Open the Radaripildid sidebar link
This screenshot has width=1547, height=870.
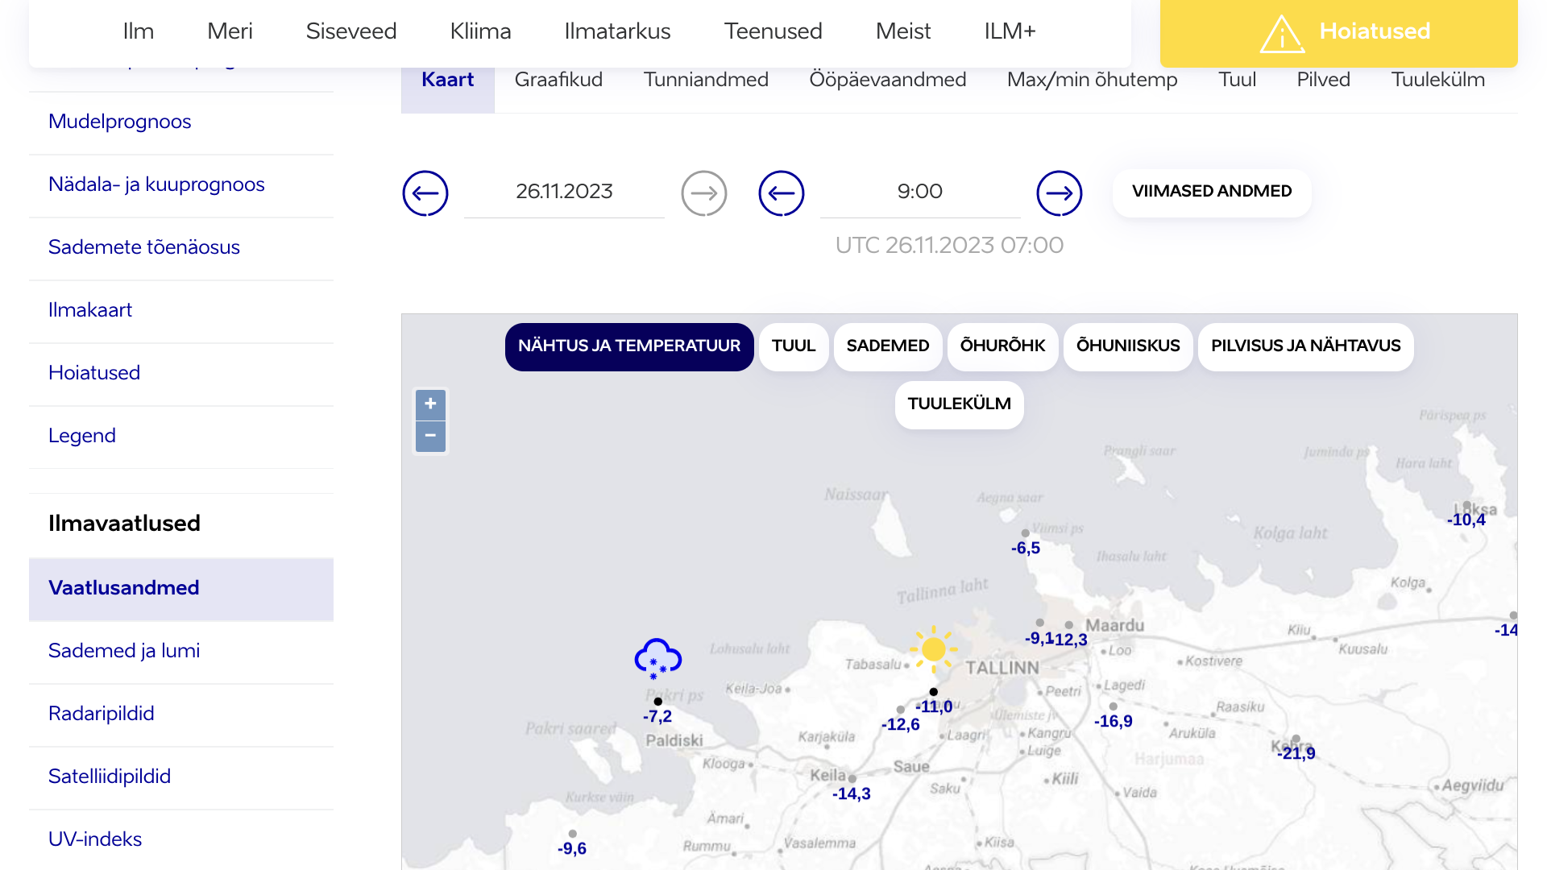(x=101, y=714)
